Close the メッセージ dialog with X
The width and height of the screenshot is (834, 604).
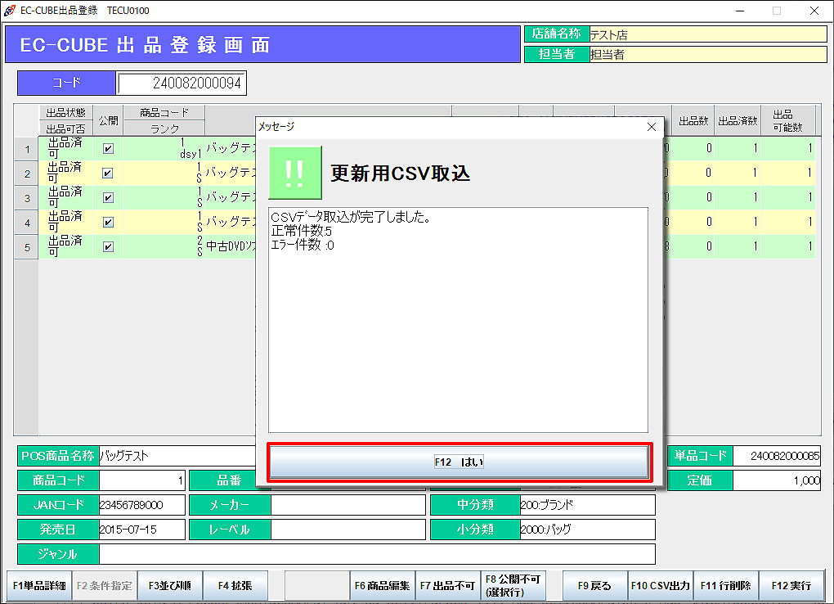652,127
